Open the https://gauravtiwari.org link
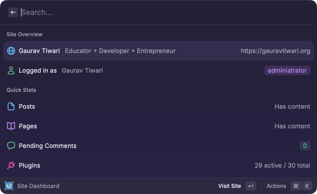The height and width of the screenshot is (194, 317). [275, 51]
